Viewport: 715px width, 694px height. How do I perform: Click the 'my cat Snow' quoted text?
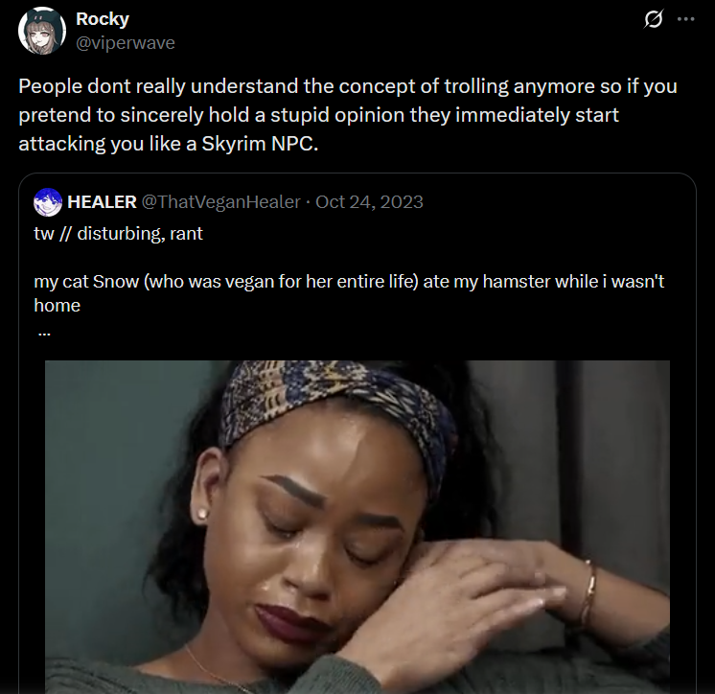[x=86, y=282]
